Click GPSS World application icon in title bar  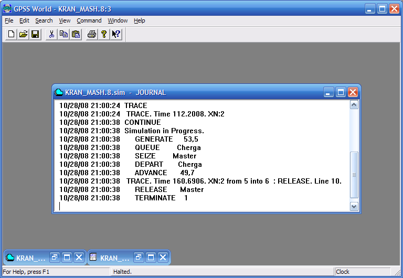[7, 9]
